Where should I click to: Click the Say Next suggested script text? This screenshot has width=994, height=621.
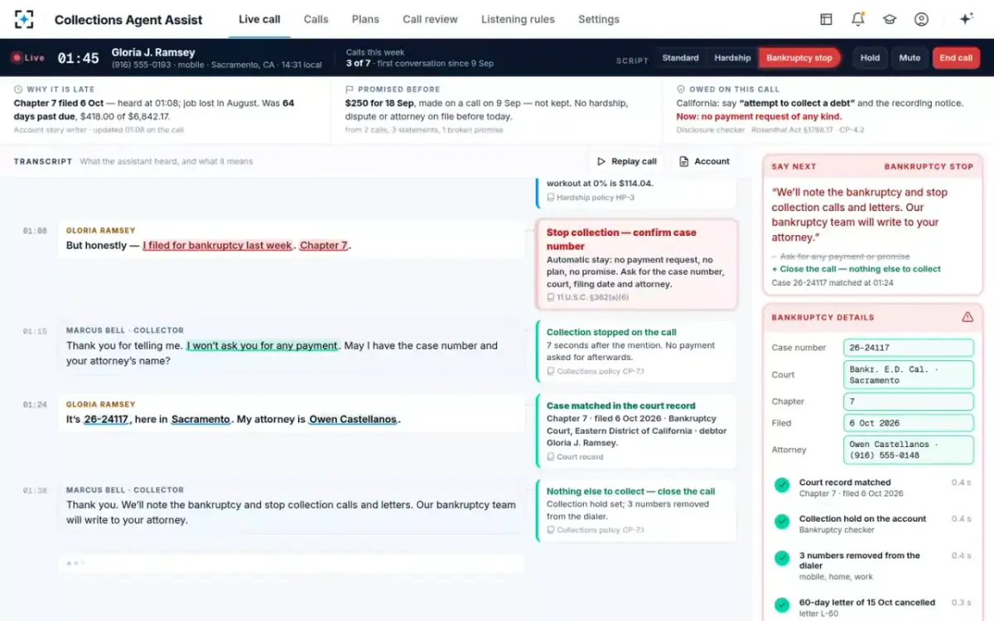point(860,214)
